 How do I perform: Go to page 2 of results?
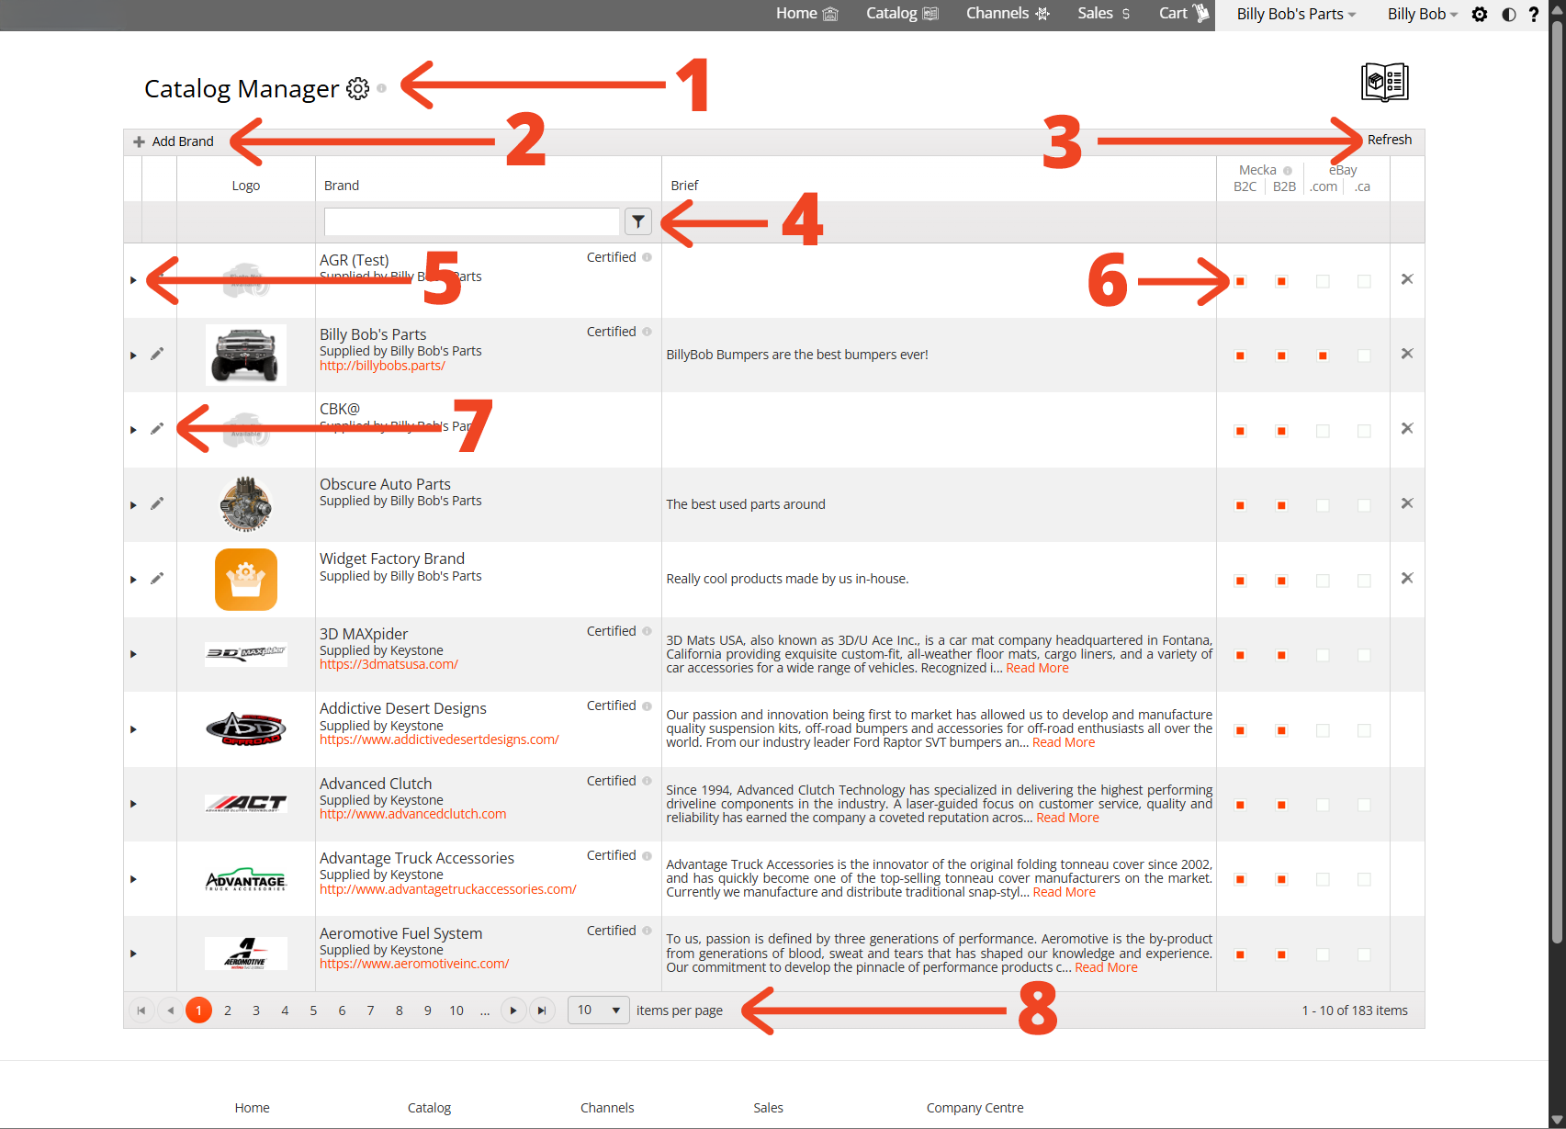click(x=228, y=1010)
